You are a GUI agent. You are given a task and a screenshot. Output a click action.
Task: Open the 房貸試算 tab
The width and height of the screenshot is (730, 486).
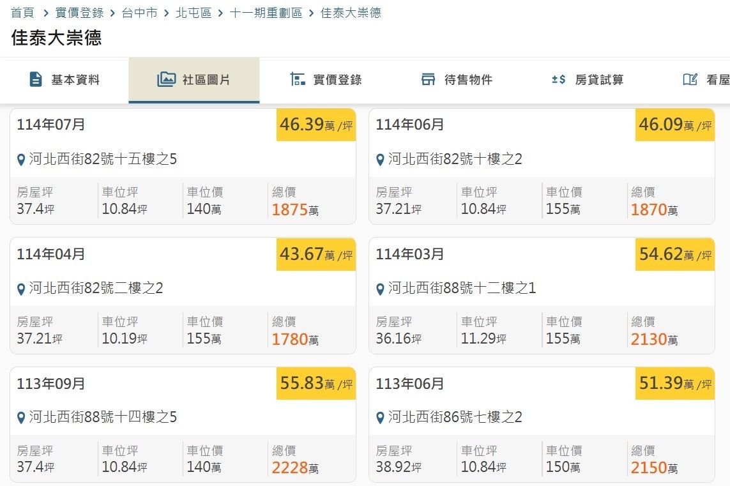pos(599,80)
